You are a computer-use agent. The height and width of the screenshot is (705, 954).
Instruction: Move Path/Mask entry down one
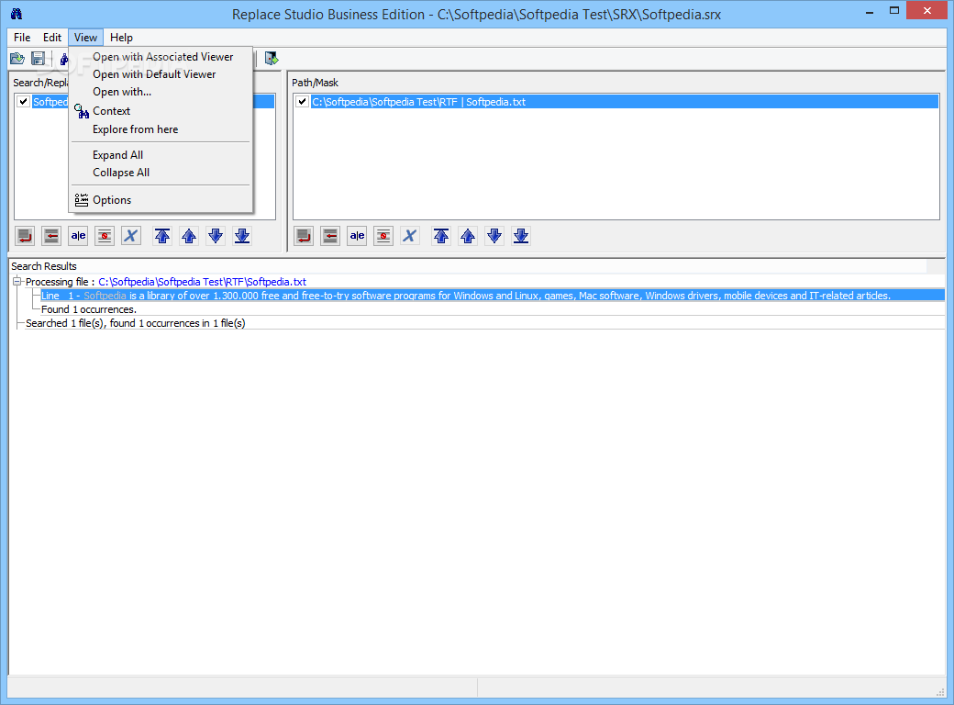coord(494,236)
